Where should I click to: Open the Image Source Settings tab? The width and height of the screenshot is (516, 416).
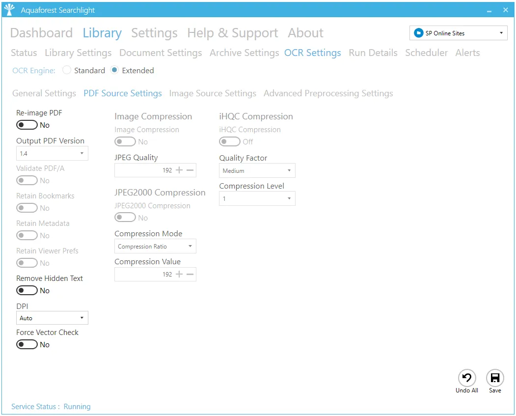tap(213, 93)
